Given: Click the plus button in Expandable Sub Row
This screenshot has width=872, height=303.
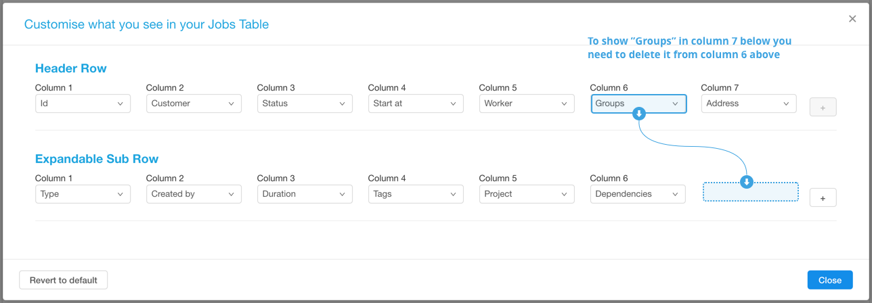Looking at the screenshot, I should pos(823,197).
